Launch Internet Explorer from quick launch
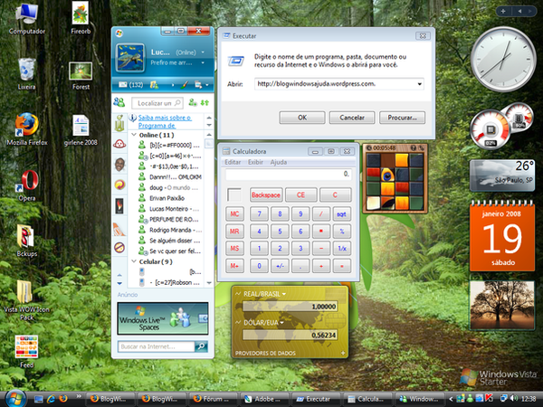The height and width of the screenshot is (407, 543). tap(51, 399)
